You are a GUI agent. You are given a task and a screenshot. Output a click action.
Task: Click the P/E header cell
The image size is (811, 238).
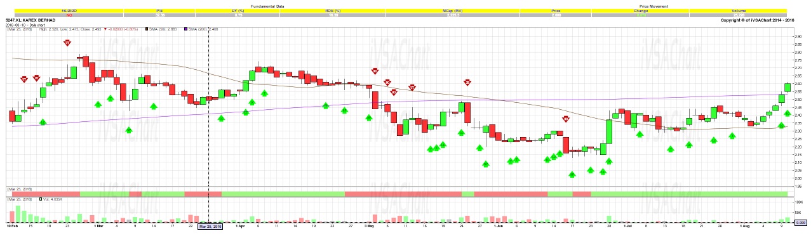click(159, 10)
